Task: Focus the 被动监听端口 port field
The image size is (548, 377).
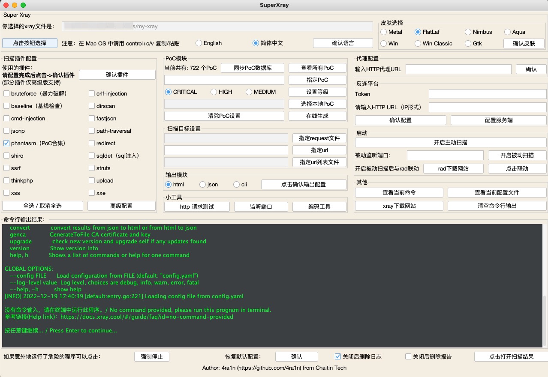Action: click(x=445, y=155)
